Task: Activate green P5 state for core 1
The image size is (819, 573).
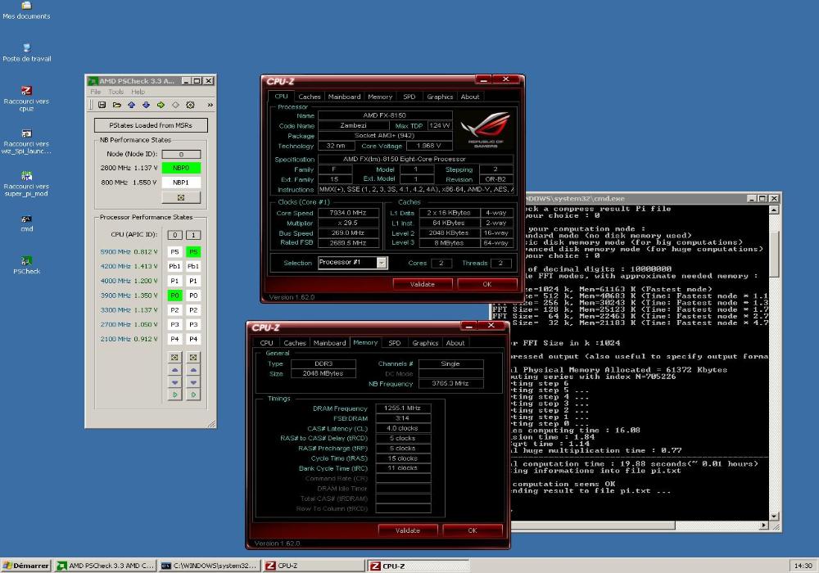Action: tap(193, 252)
